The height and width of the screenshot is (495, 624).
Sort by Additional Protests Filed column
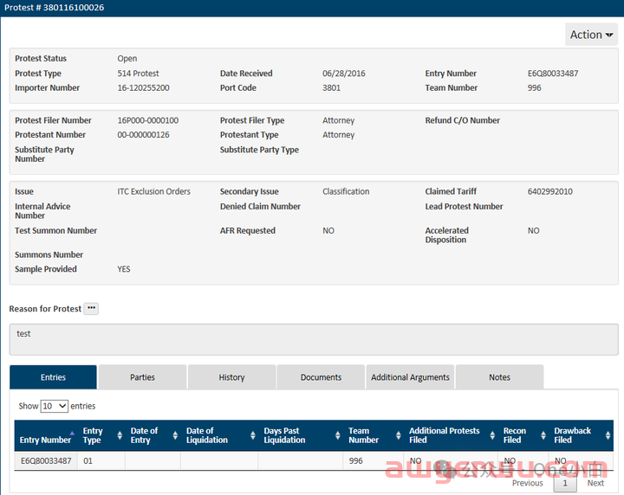(451, 435)
